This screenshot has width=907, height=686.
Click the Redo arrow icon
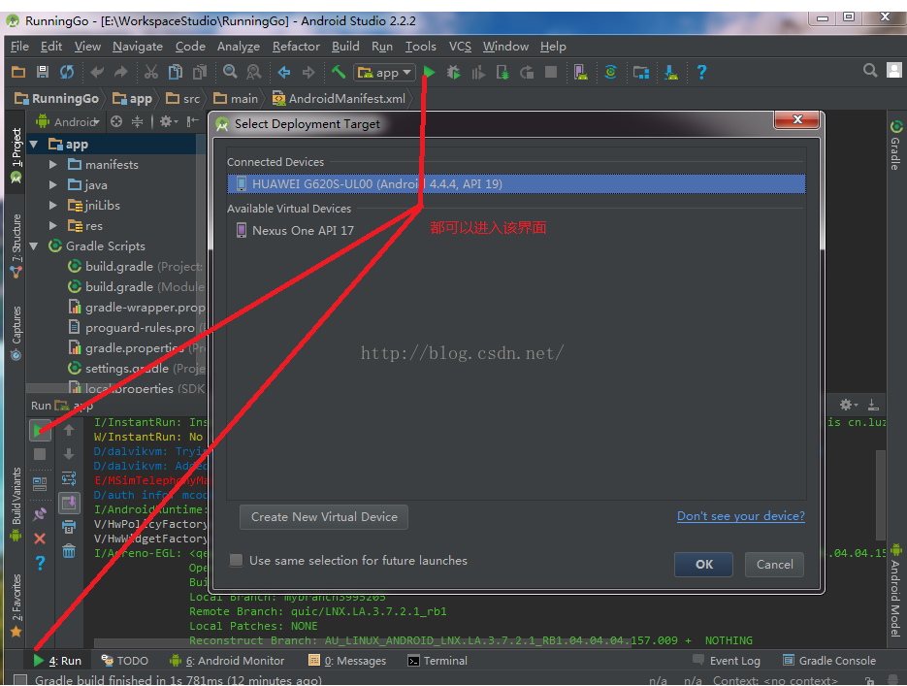[x=121, y=73]
